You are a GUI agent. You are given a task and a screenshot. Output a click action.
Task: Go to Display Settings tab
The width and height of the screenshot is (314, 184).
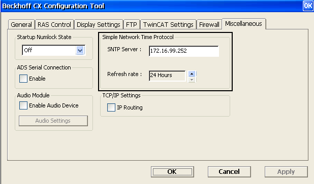99,24
